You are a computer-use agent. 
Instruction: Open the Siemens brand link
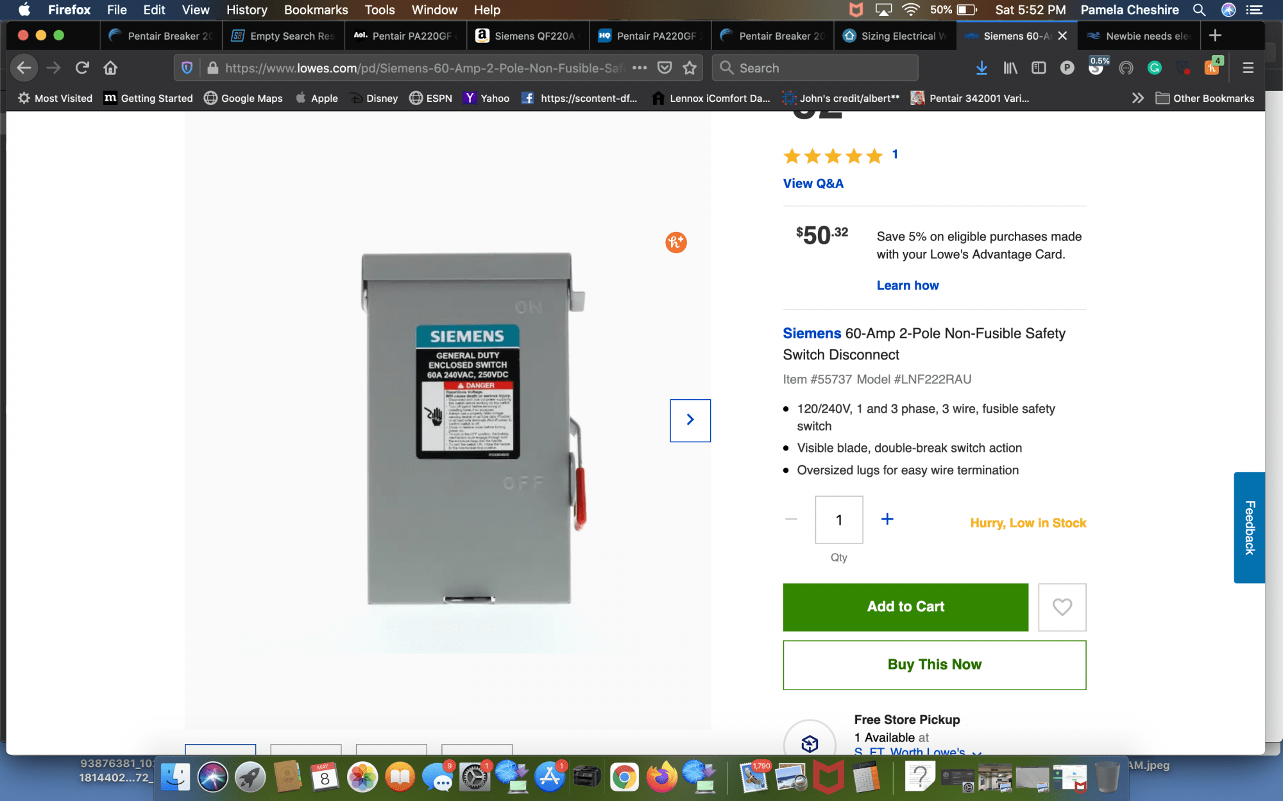click(811, 333)
